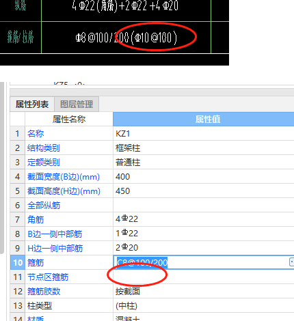Click the empty 全部纵筋 value cell
Image resolution: width=294 pixels, height=321 pixels.
(204, 206)
